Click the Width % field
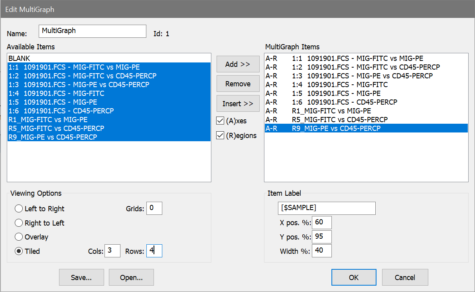 click(322, 251)
